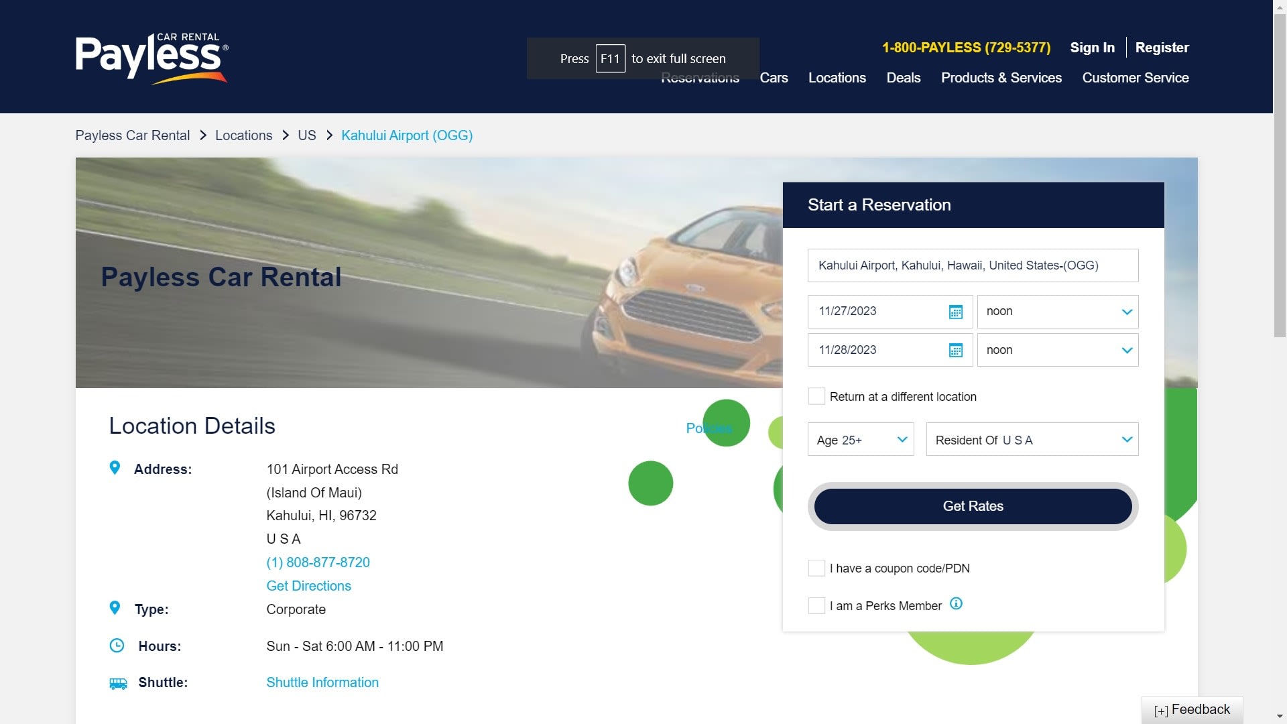Call the (1) 808-877-8720 phone link
This screenshot has height=724, width=1287.
(x=318, y=562)
